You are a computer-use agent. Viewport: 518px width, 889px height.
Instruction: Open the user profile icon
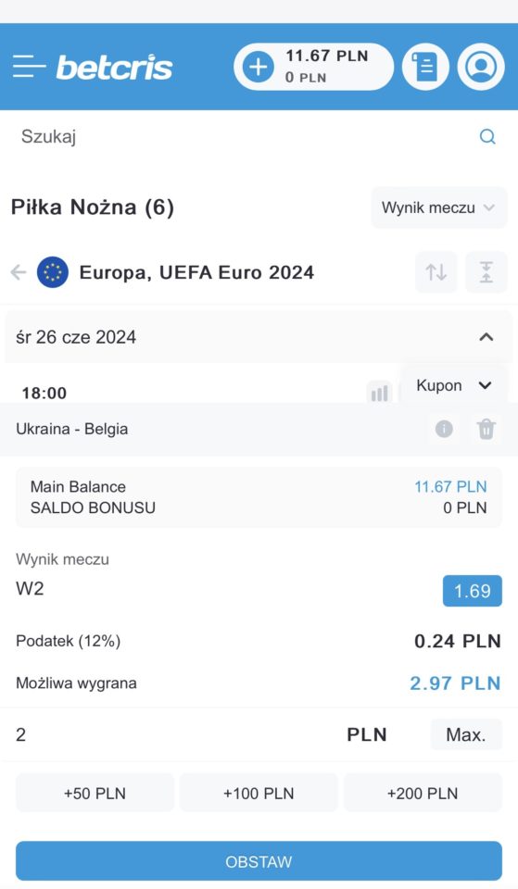[481, 67]
